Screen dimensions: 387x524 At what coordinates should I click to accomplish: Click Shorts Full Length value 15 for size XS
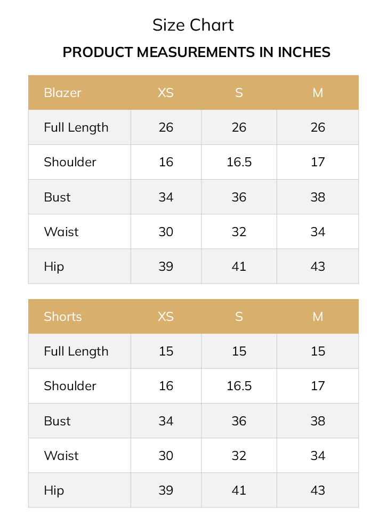[166, 351]
